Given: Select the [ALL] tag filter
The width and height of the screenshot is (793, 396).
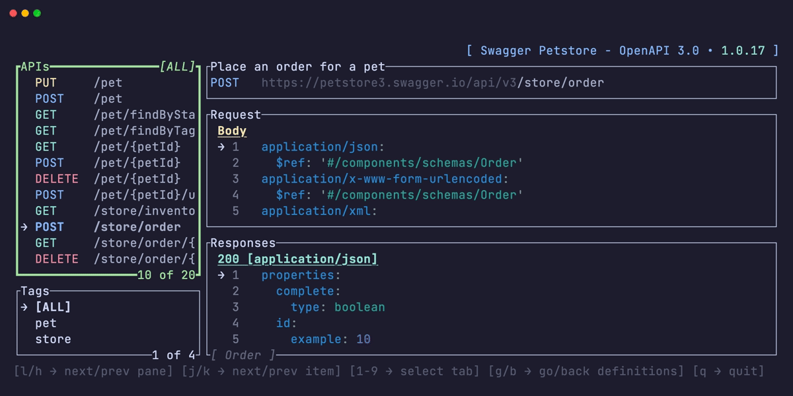Looking at the screenshot, I should [53, 306].
